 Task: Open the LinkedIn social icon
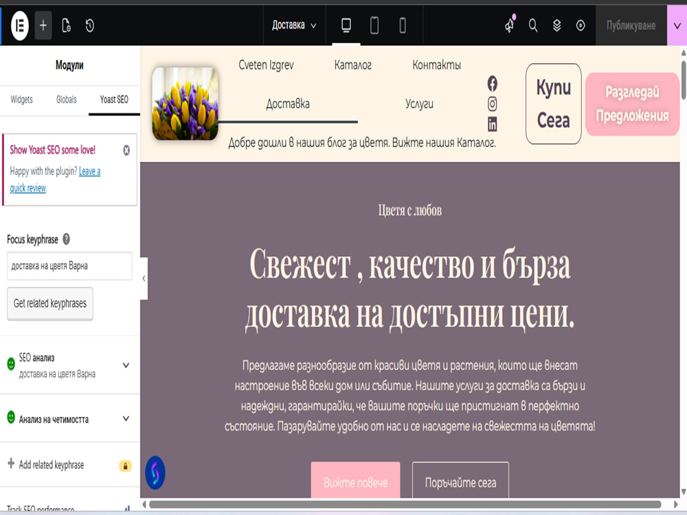(x=492, y=124)
